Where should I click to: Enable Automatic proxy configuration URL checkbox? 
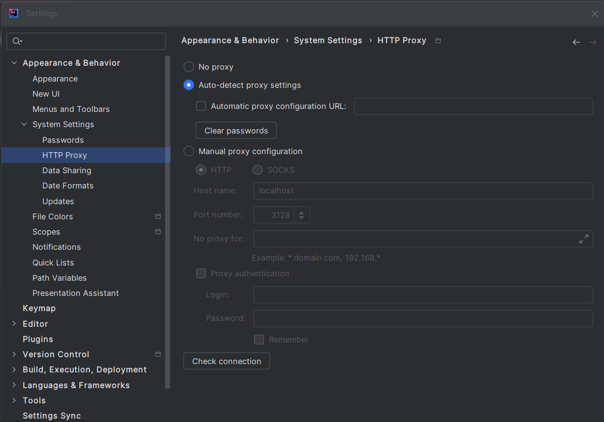[201, 106]
